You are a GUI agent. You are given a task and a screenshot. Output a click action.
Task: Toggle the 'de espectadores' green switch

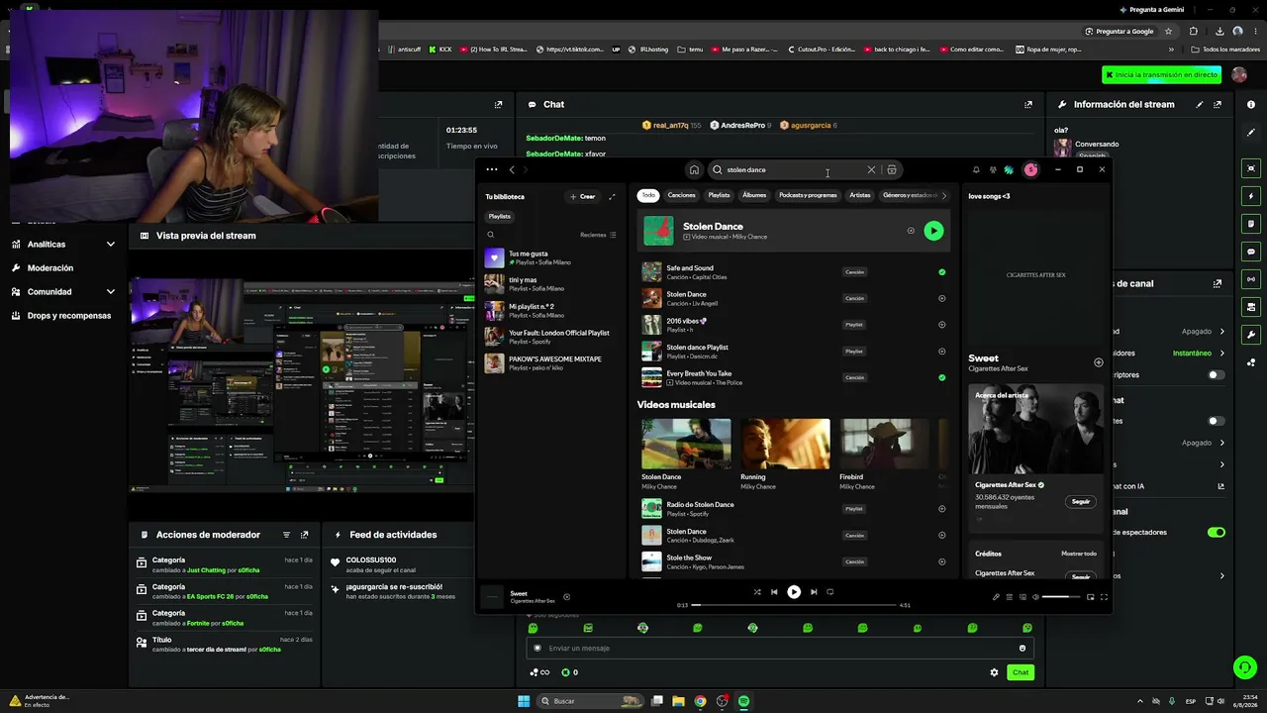pos(1217,532)
